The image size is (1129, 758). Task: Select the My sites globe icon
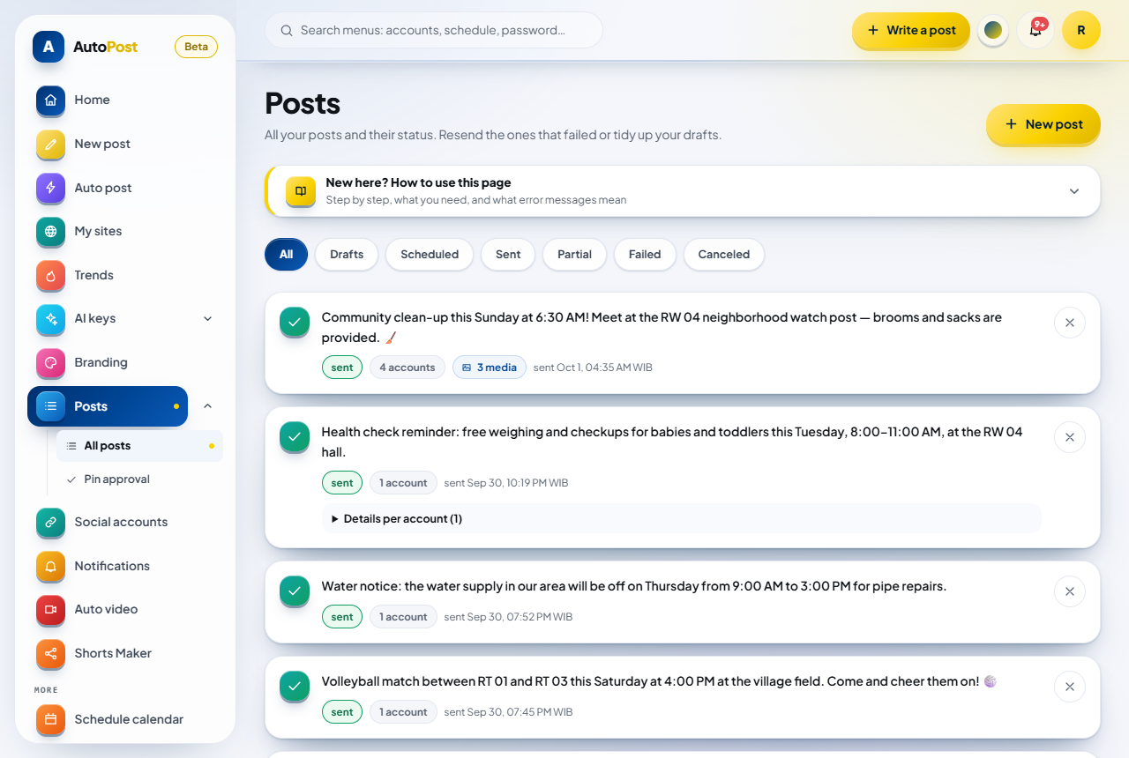(50, 231)
